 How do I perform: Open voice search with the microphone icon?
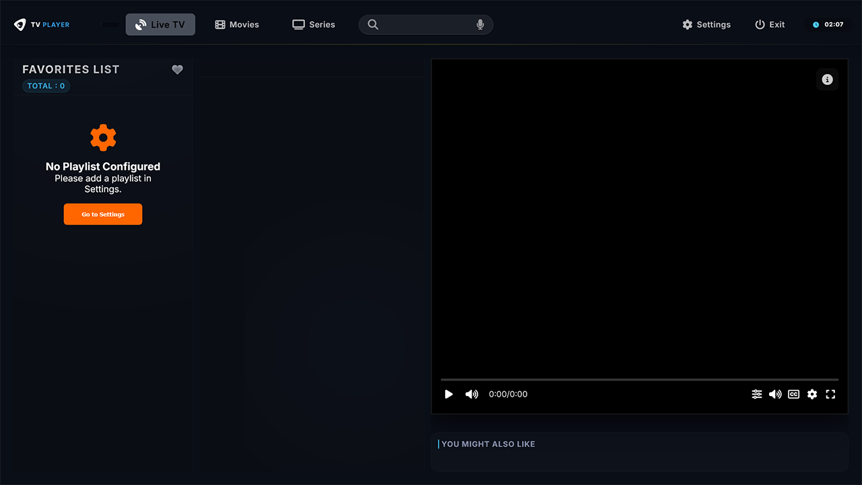click(479, 24)
